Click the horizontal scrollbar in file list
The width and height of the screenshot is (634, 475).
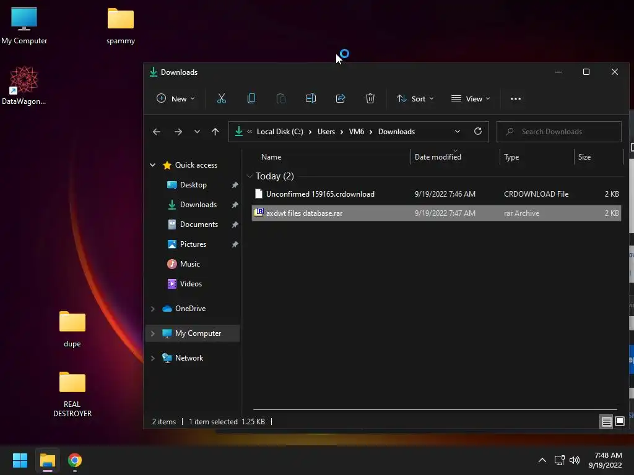(x=435, y=409)
